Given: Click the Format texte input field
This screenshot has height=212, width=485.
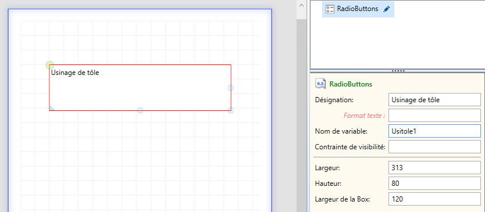Looking at the screenshot, I should tap(434, 115).
